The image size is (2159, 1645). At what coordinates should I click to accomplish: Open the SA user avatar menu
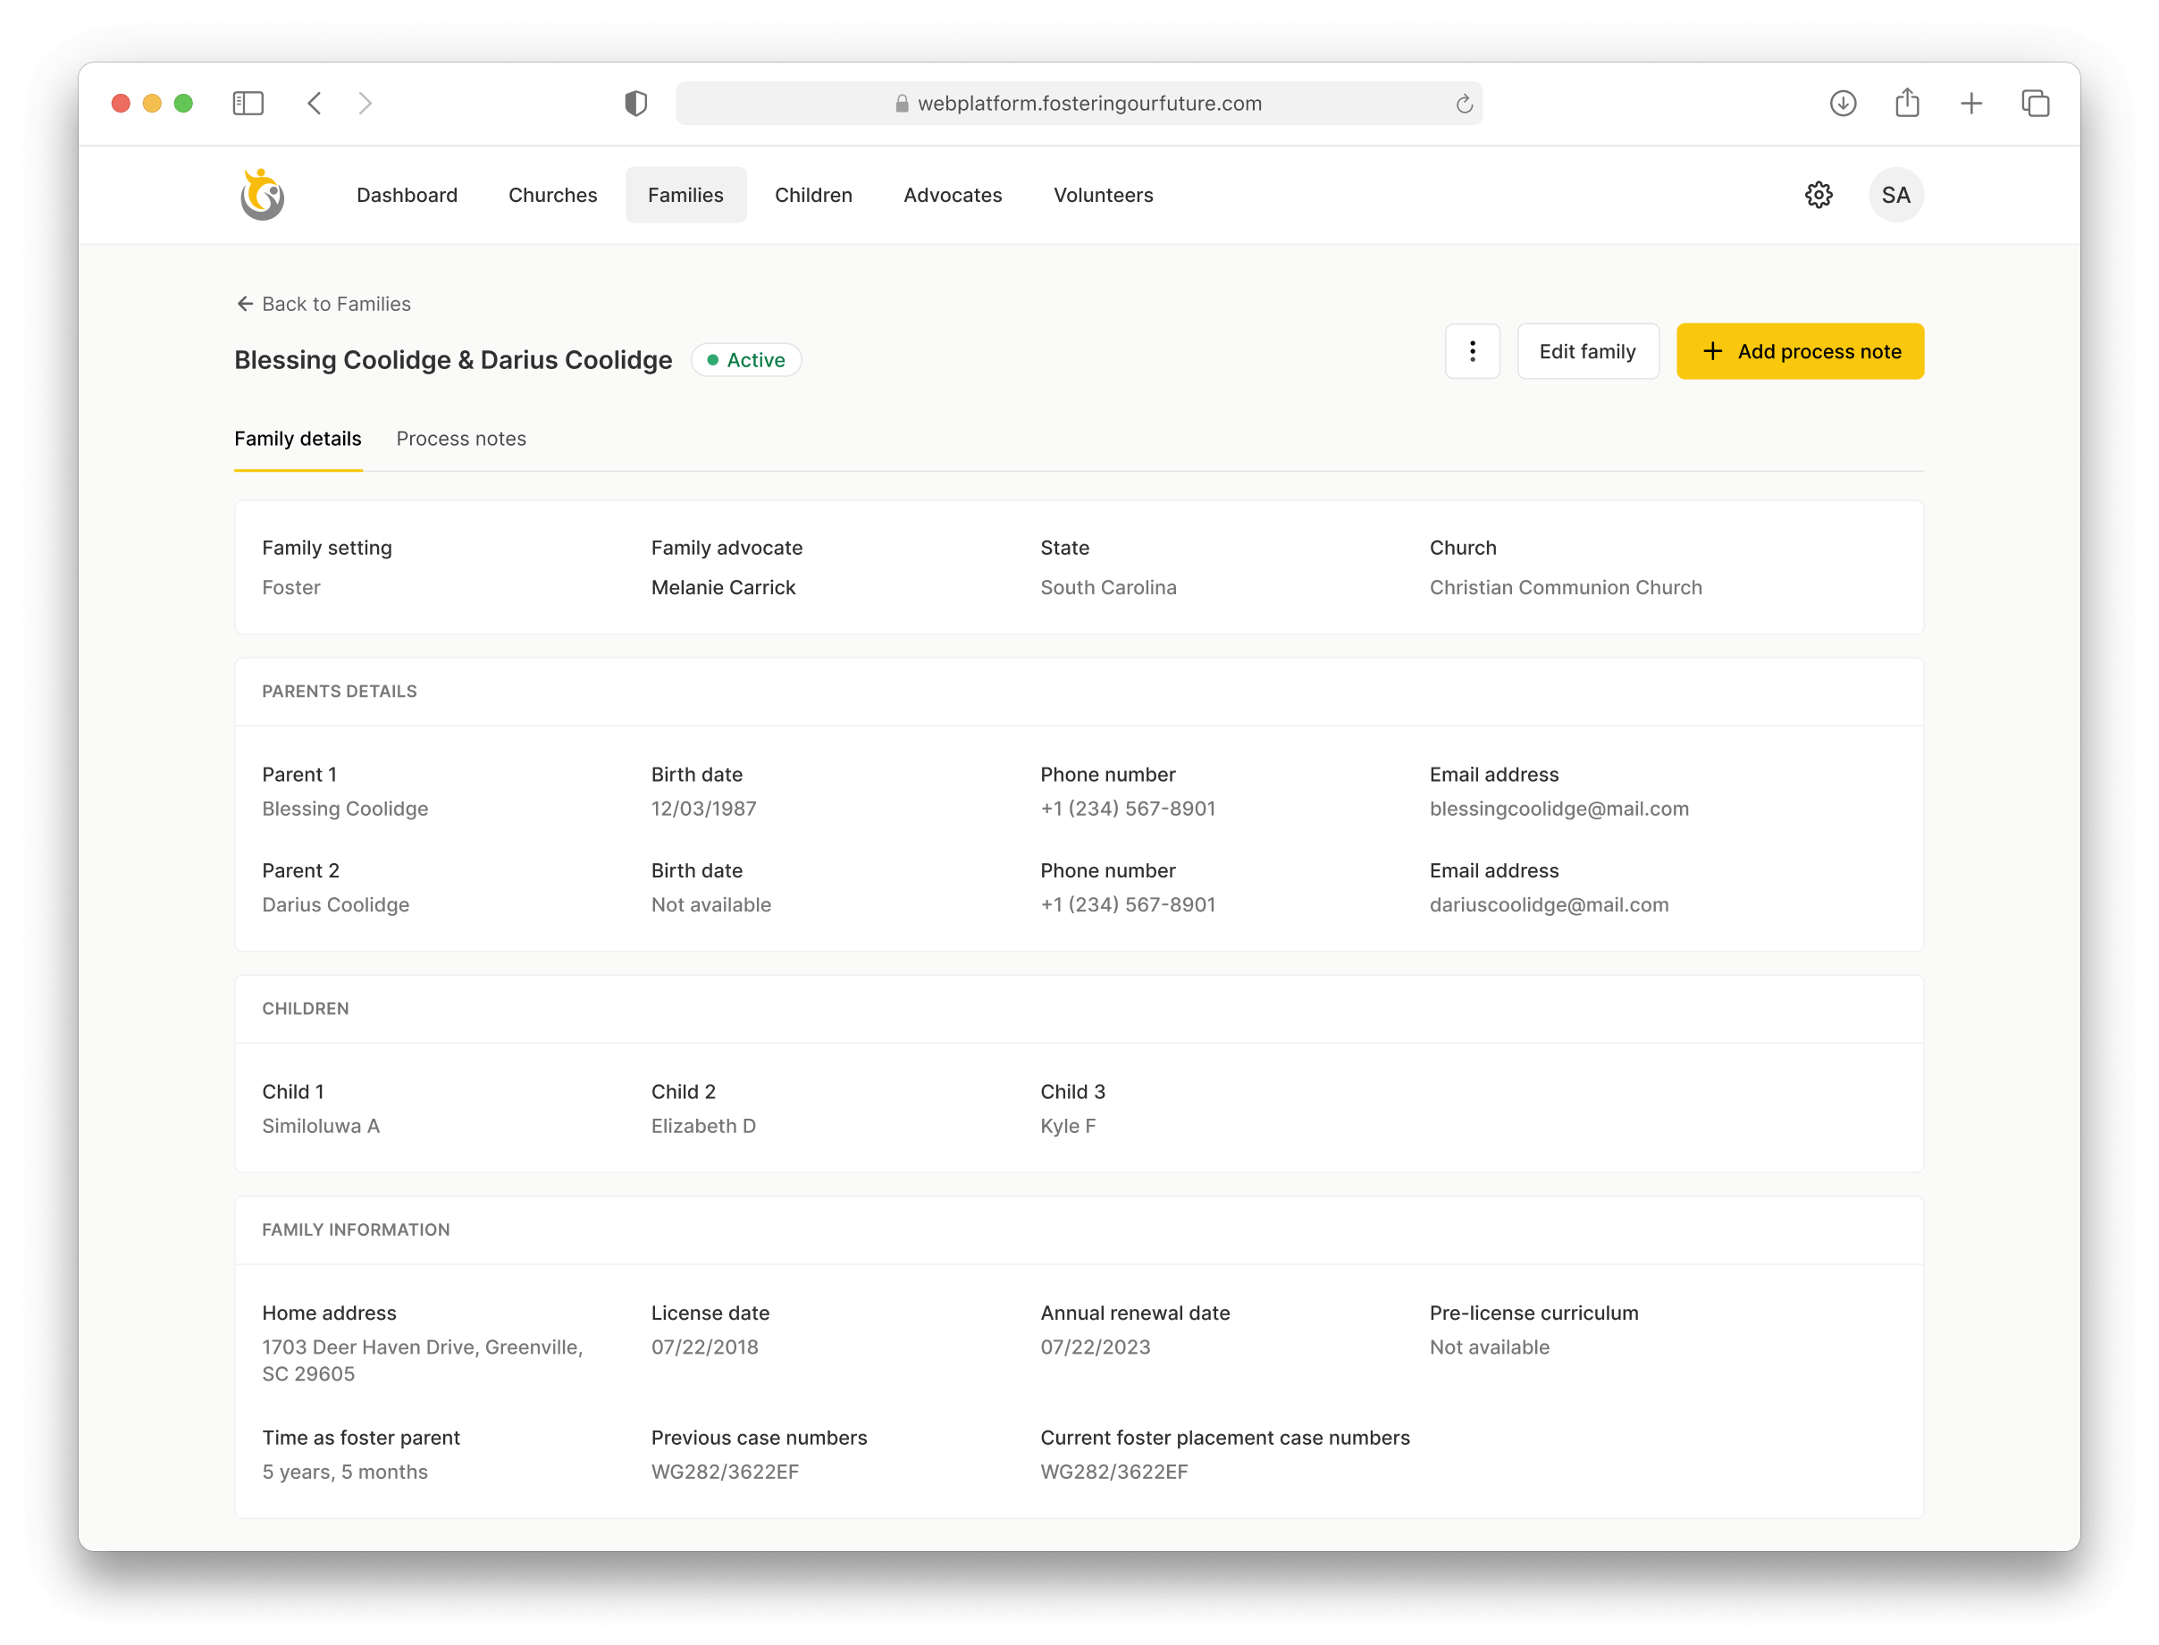[x=1894, y=195]
